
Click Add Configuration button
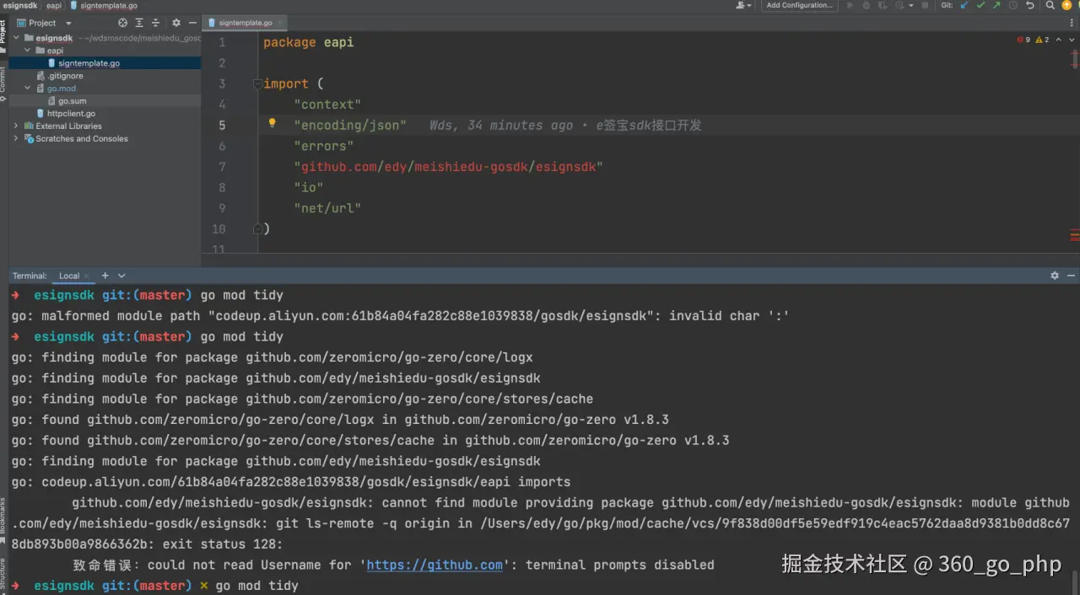point(799,5)
